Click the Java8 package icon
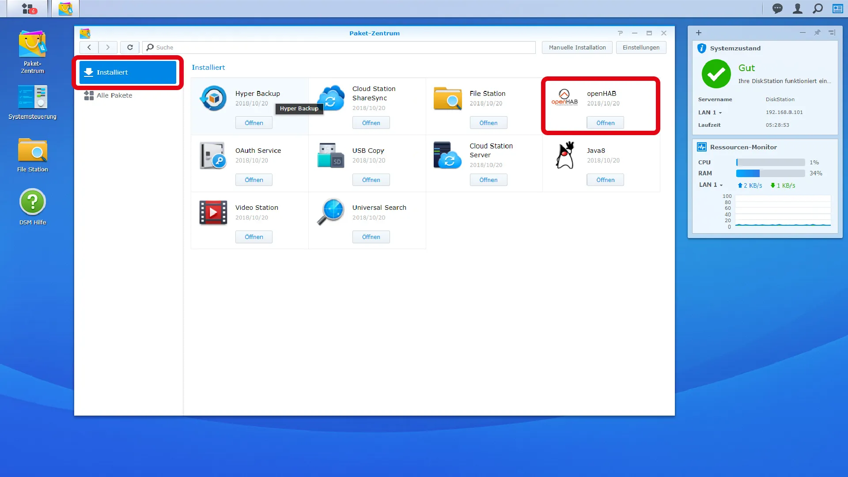Screen dimensions: 848x477 coord(565,155)
